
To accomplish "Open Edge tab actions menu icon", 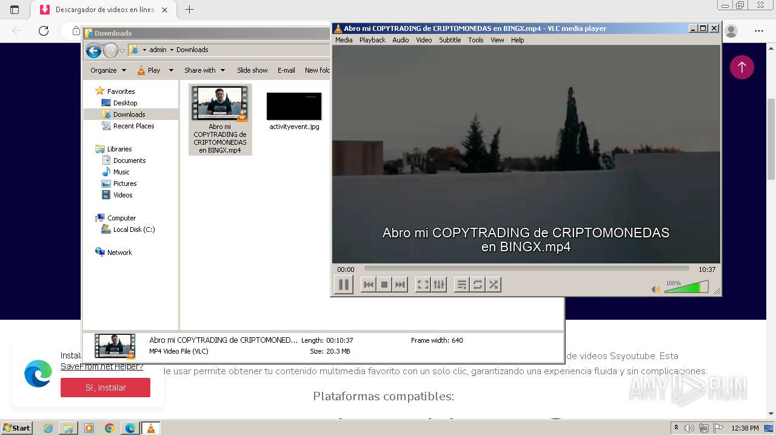I will [x=15, y=10].
